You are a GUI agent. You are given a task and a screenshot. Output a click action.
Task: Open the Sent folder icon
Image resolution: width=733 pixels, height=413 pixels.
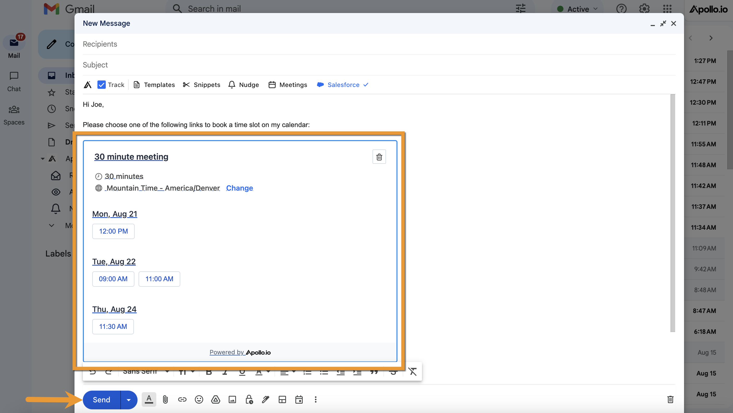point(52,126)
